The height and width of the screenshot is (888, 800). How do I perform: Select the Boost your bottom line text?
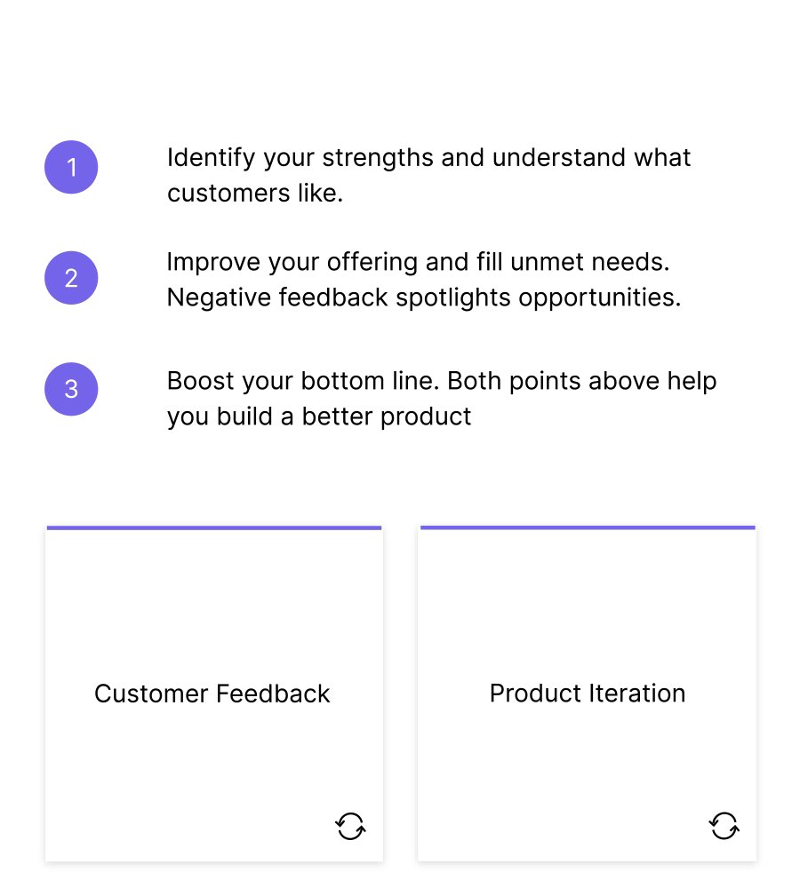[x=442, y=399]
